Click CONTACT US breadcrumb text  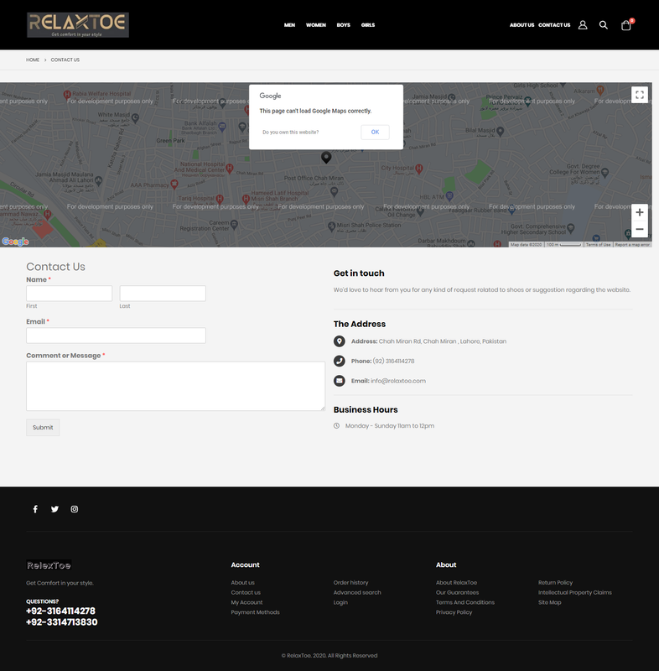65,60
